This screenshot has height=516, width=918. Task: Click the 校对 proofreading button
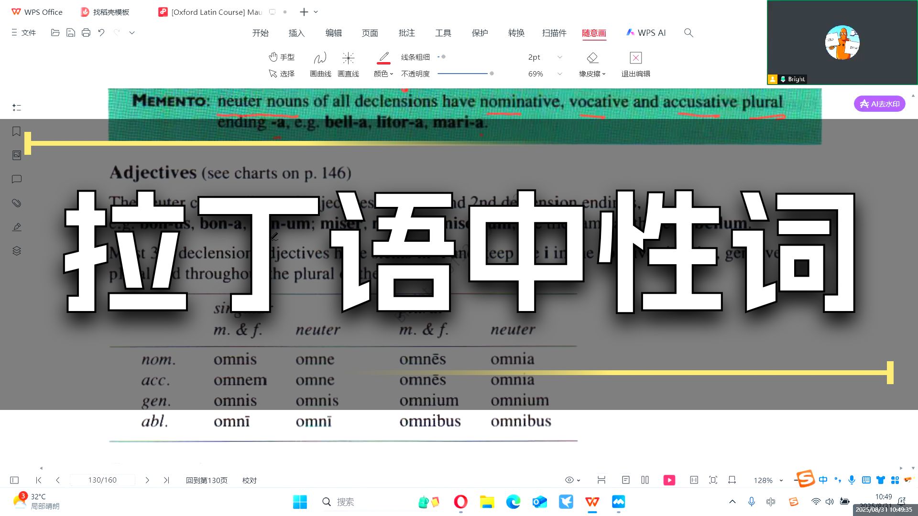[x=250, y=480]
